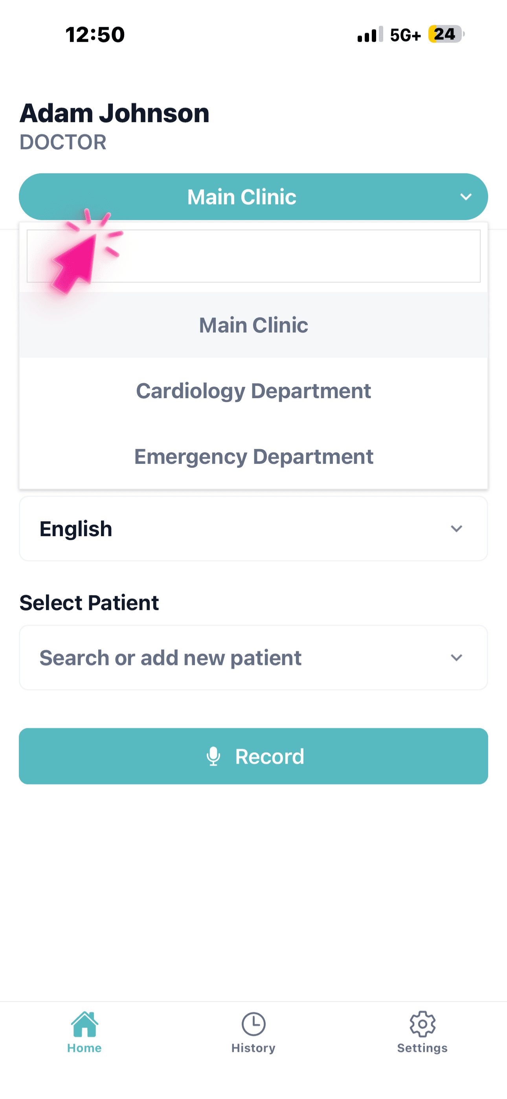Tap the microphone icon on Record
This screenshot has width=507, height=1099.
click(213, 756)
